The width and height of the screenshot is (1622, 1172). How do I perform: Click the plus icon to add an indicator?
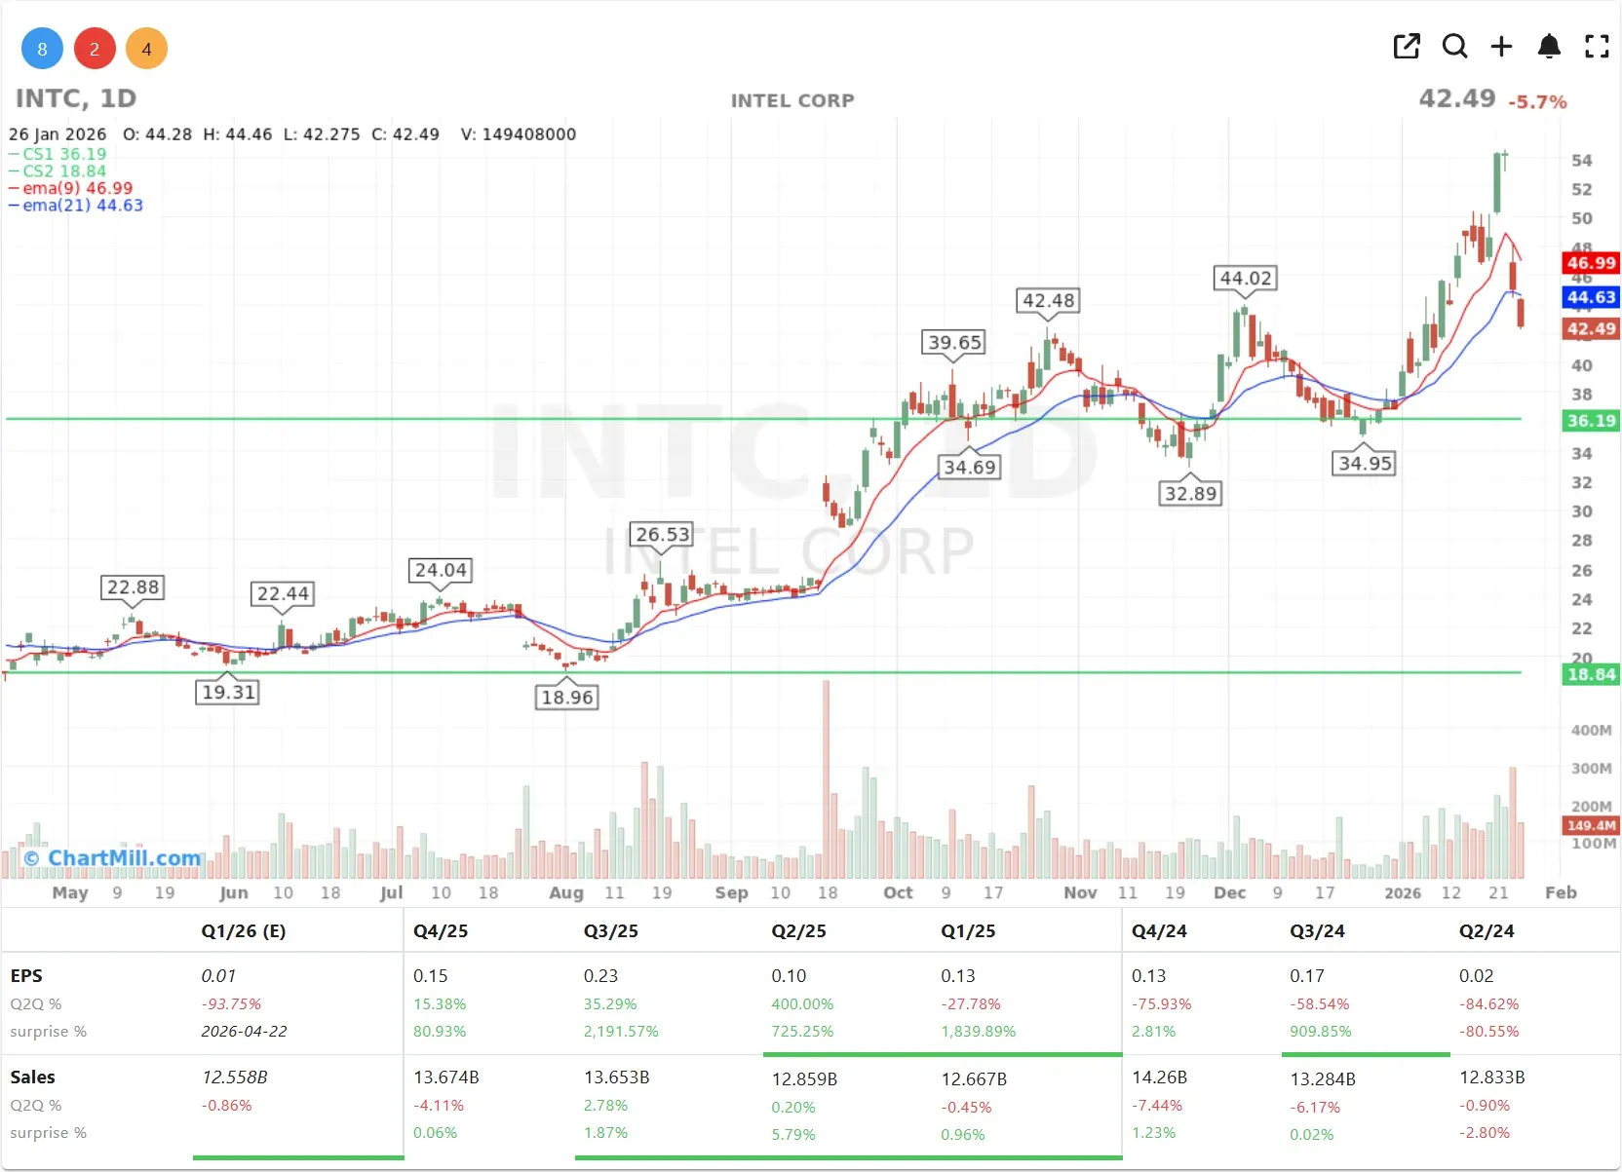pyautogui.click(x=1502, y=46)
